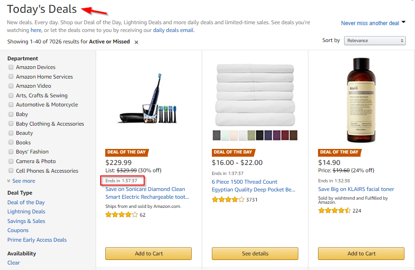Click See details for the sheet set
Viewport: 415px width, 270px height.
[x=255, y=254]
